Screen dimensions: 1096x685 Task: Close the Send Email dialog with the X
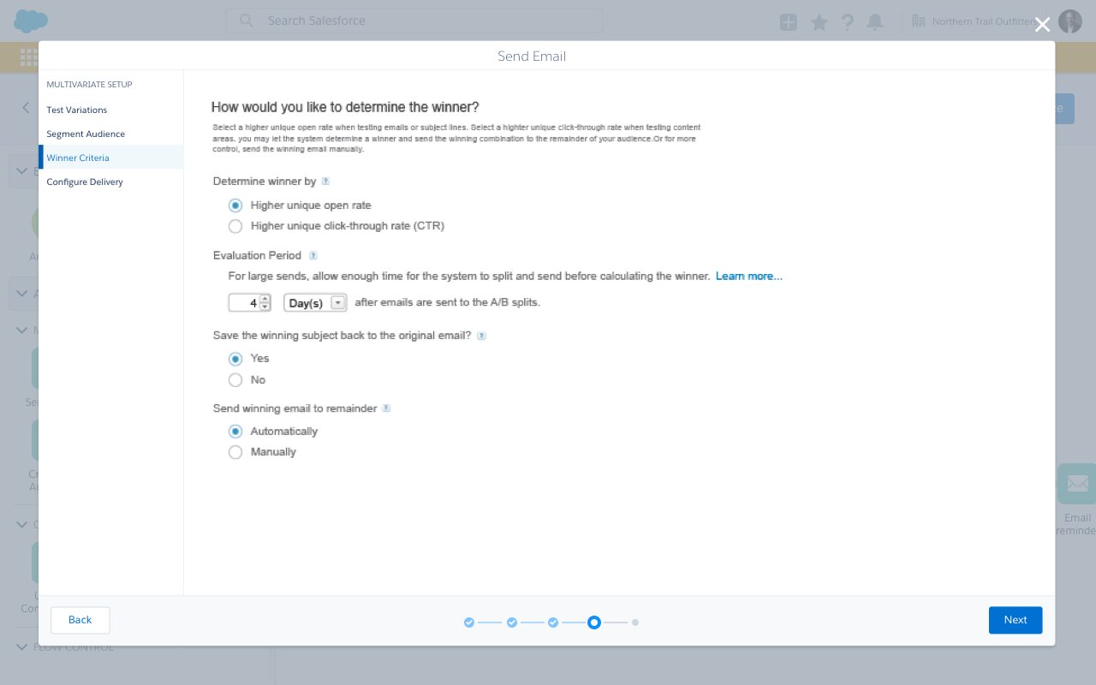tap(1042, 25)
